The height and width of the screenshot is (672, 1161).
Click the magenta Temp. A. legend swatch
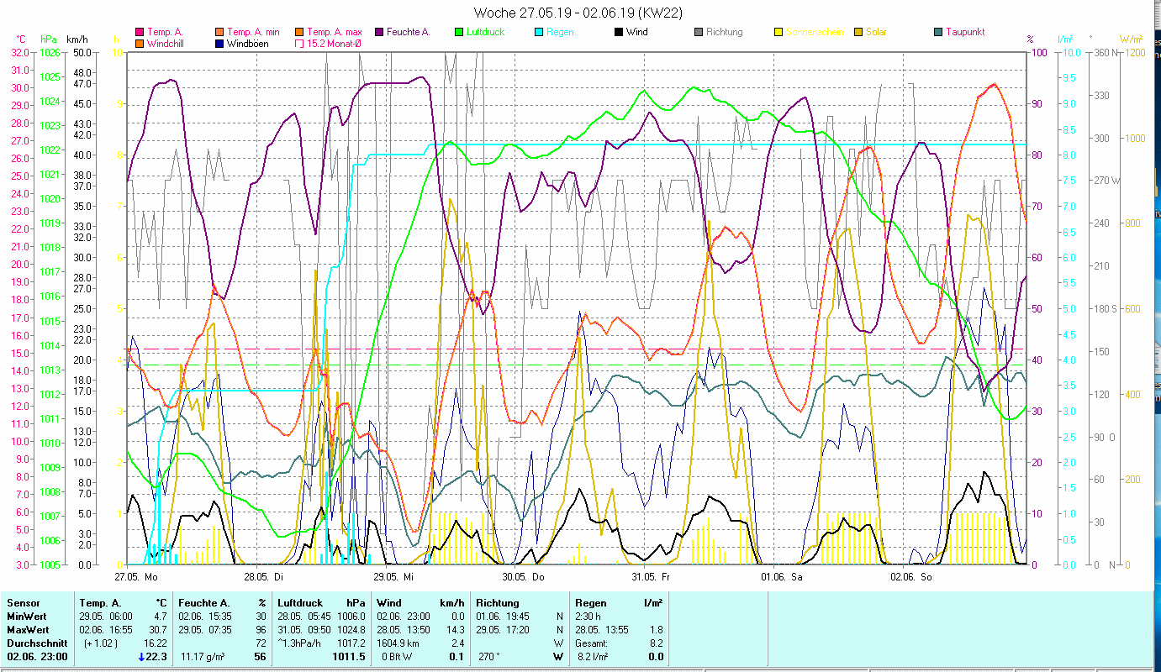pyautogui.click(x=140, y=33)
